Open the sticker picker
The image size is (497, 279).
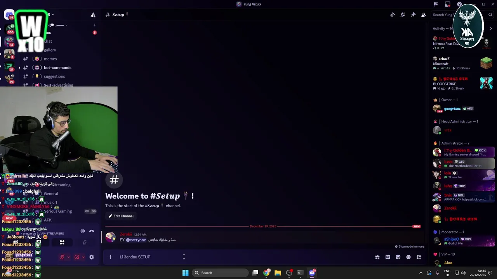398,257
